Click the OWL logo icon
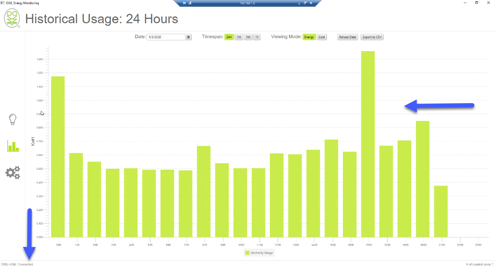 12,18
